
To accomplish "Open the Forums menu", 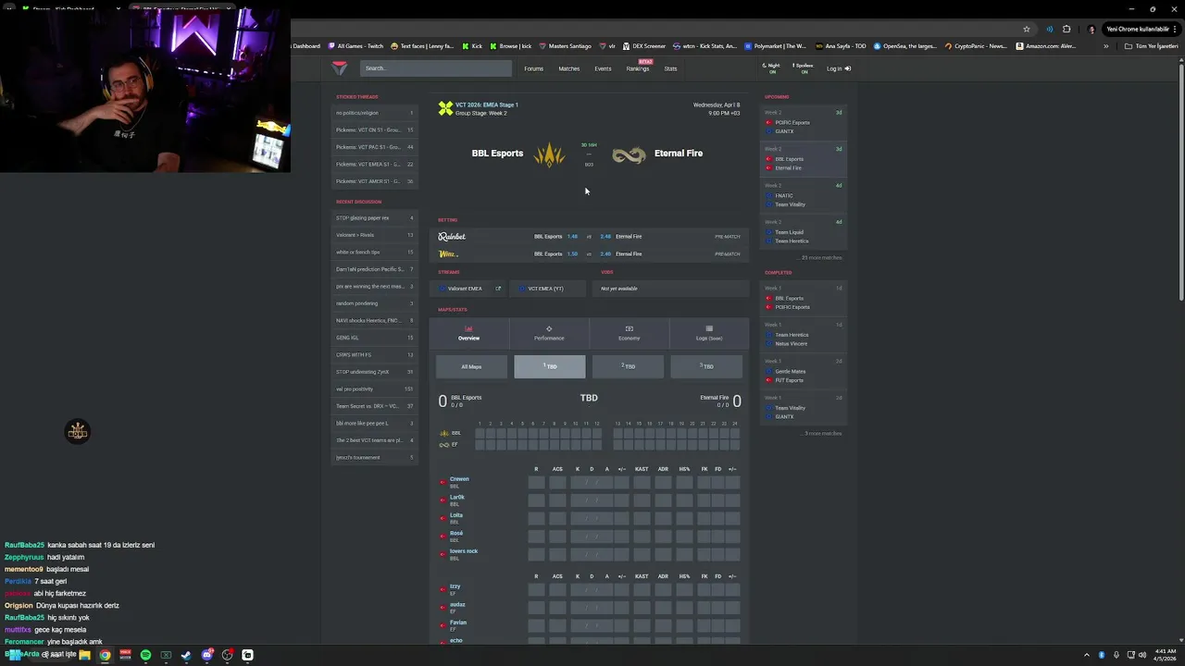I will pos(534,68).
